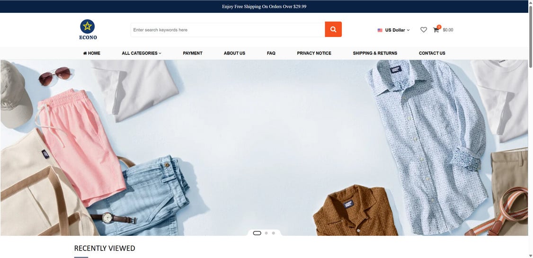Go to the Home menu item
Image resolution: width=533 pixels, height=258 pixels.
coord(92,53)
